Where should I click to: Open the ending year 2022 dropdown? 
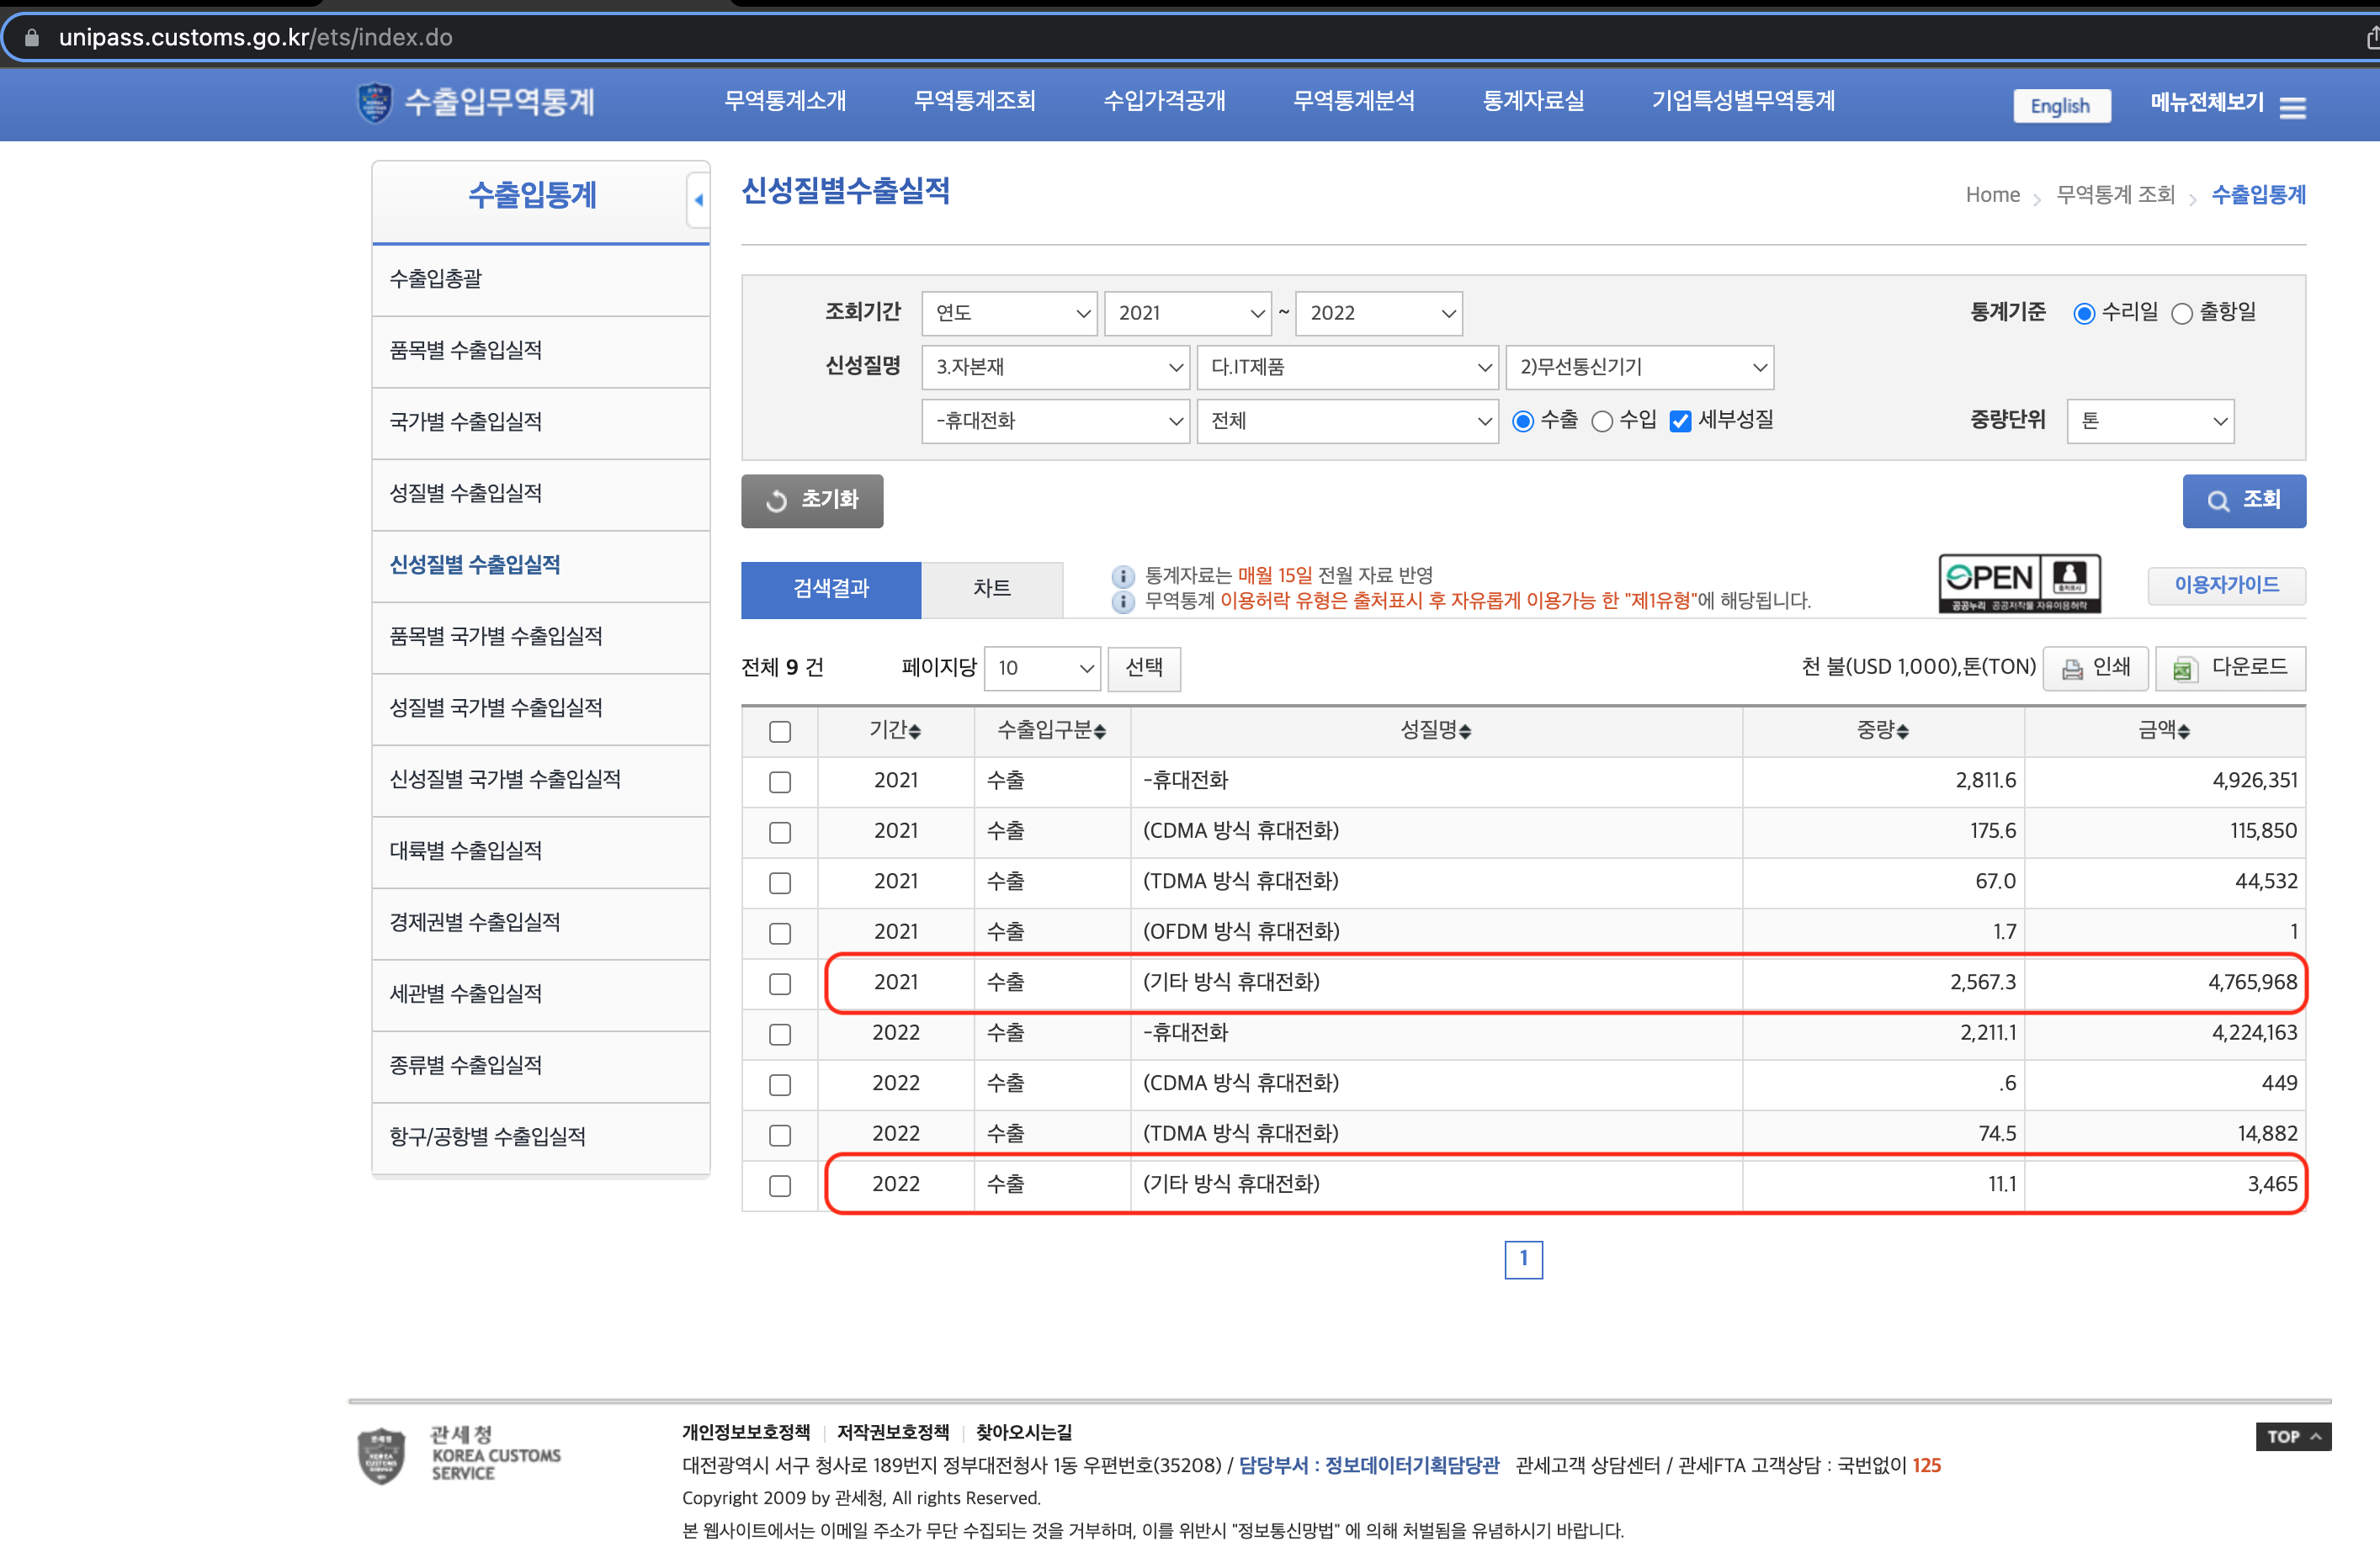tap(1378, 313)
